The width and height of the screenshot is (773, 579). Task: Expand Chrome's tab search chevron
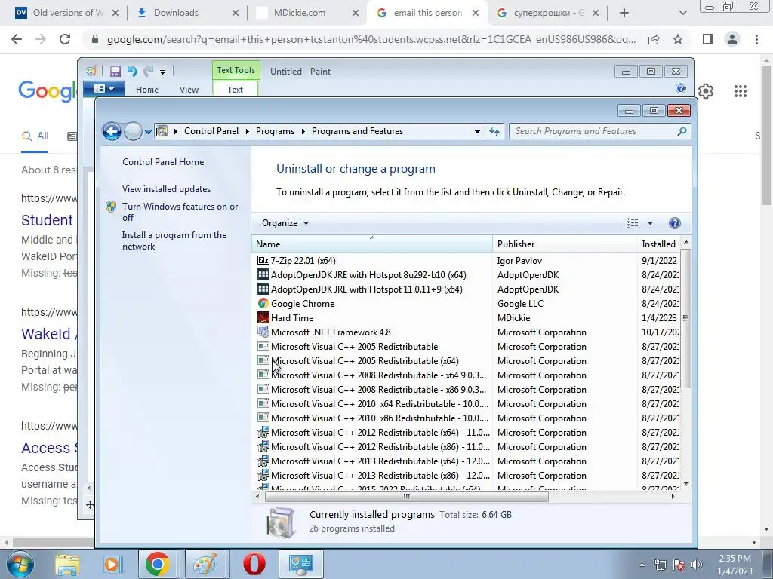tap(682, 13)
